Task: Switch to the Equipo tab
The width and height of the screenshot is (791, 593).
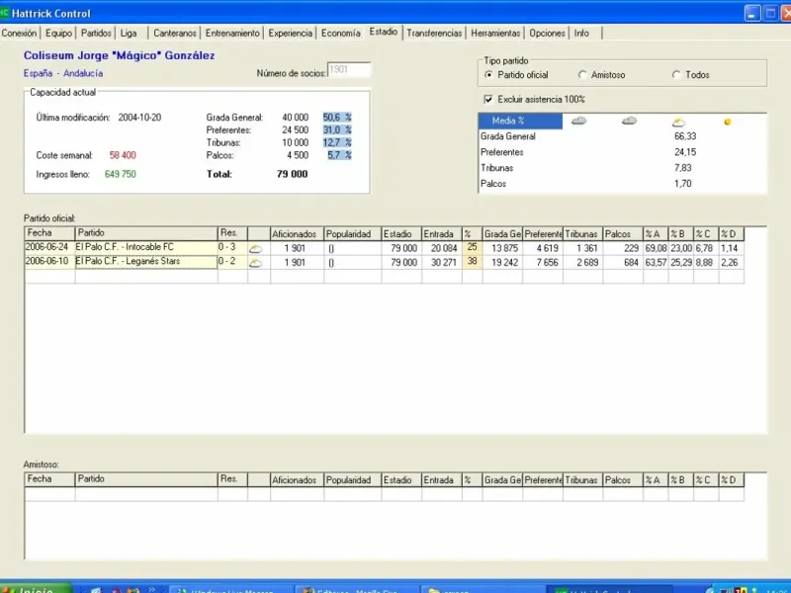Action: click(58, 34)
